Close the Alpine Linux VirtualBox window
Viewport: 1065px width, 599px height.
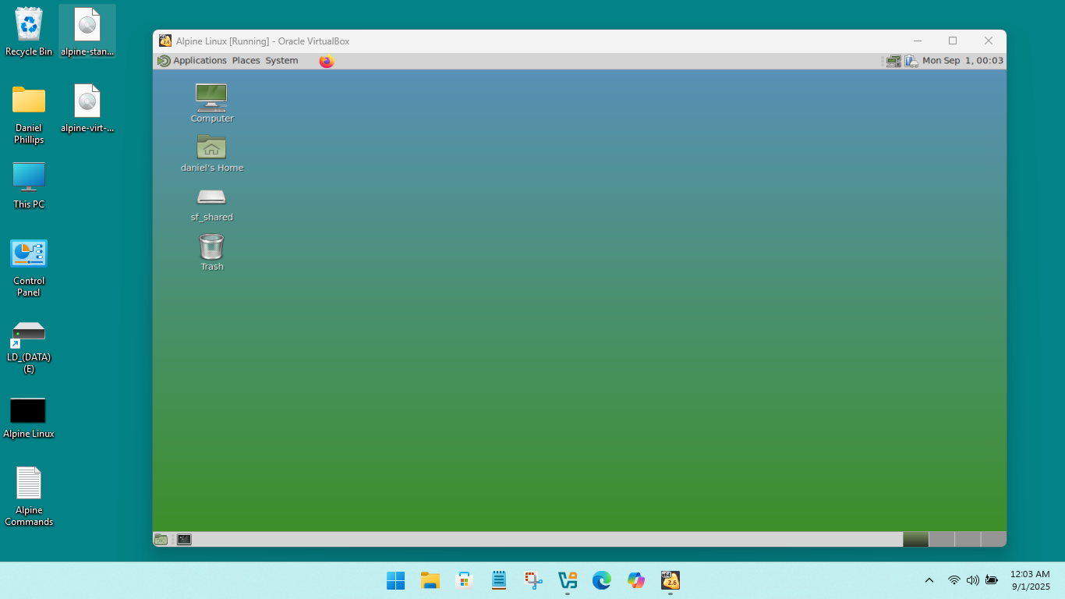click(x=989, y=41)
